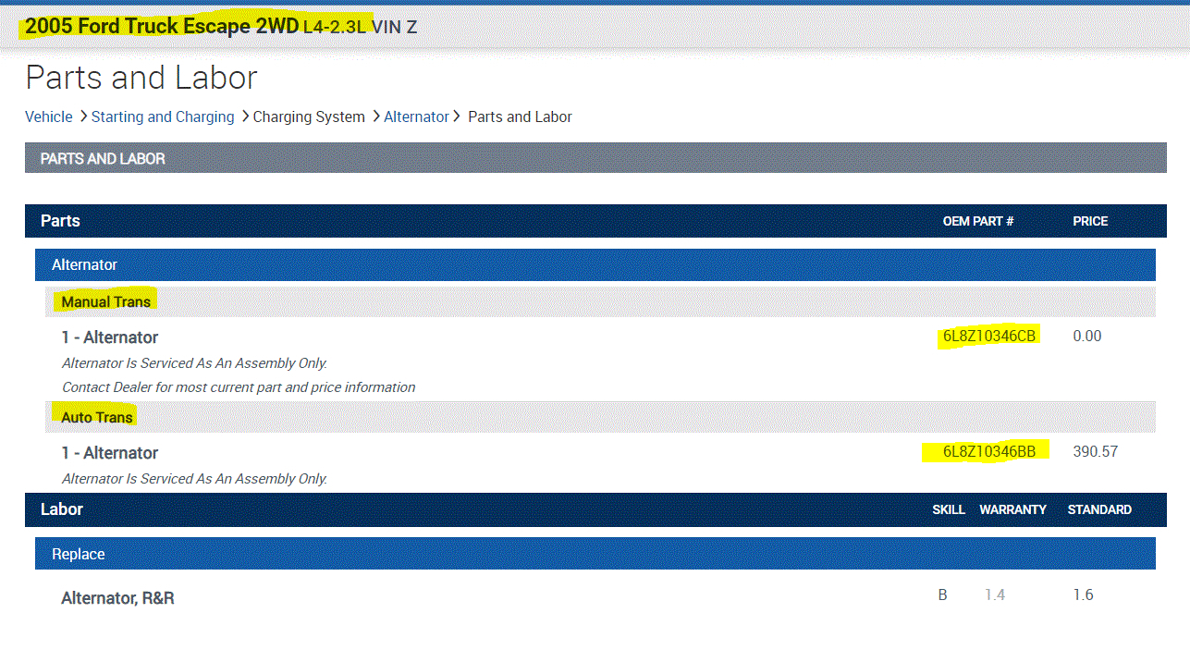Click the PRICE column header
Image resolution: width=1190 pixels, height=662 pixels.
[x=1090, y=221]
